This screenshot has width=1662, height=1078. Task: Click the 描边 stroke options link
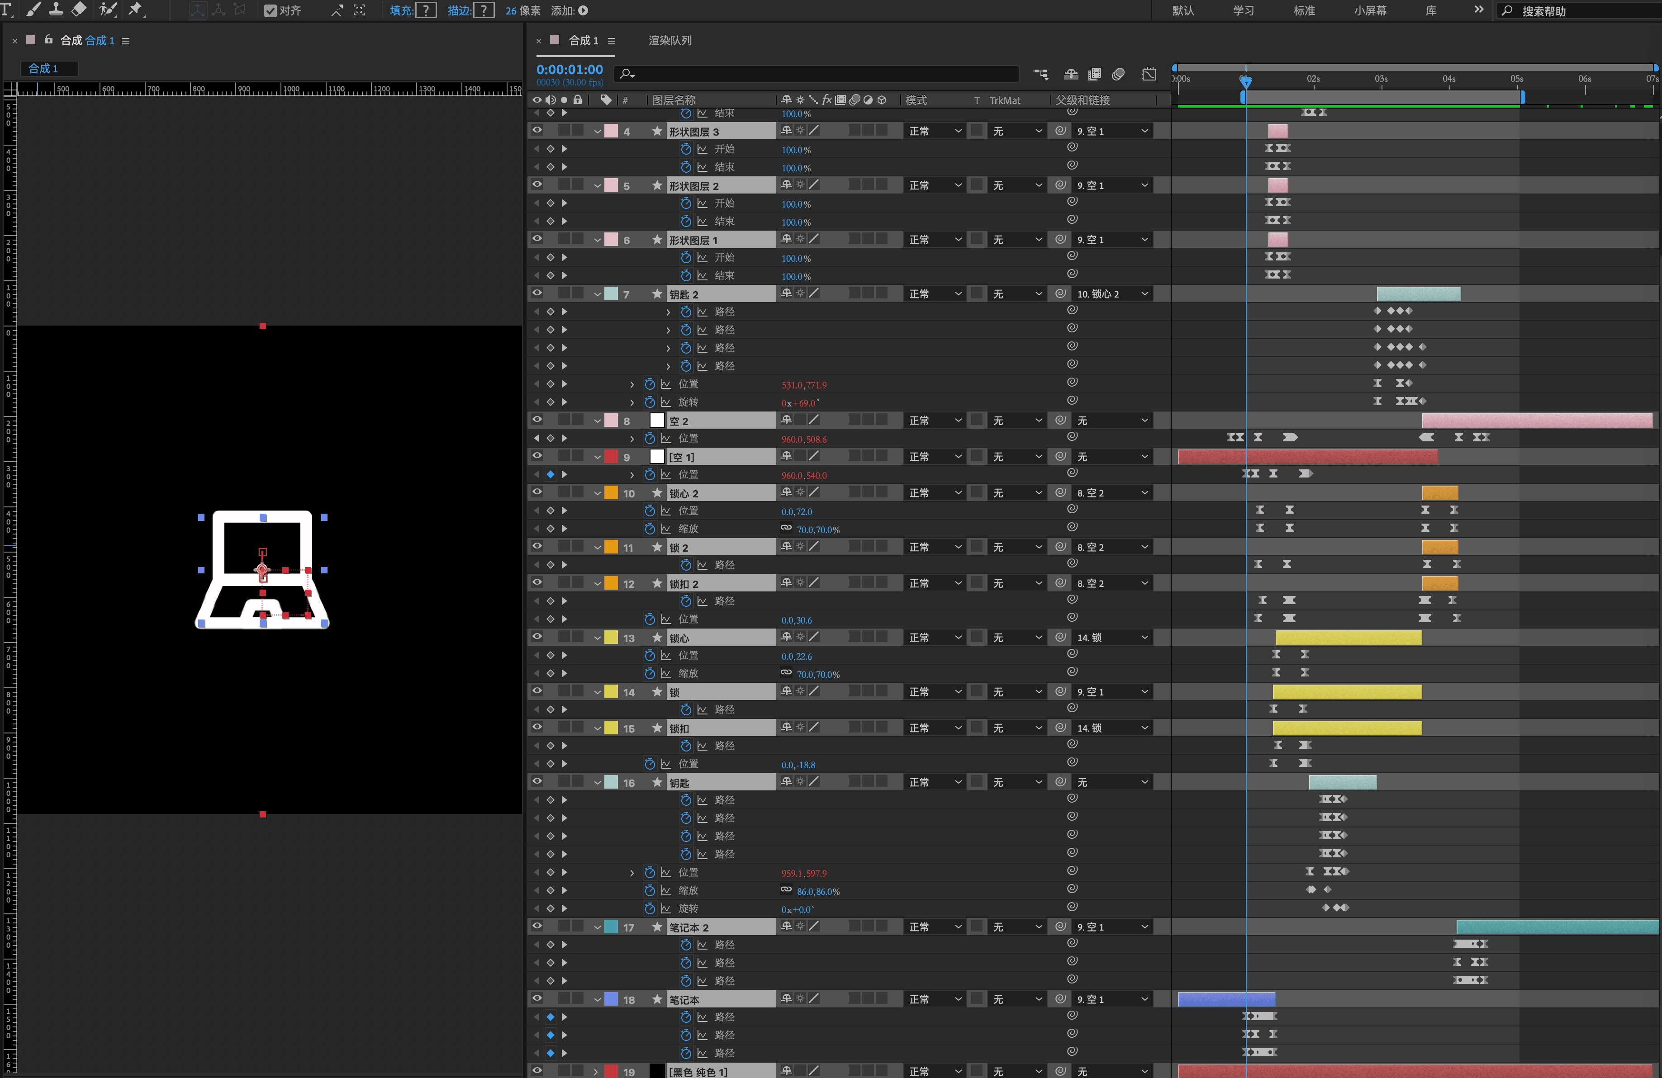pos(459,10)
